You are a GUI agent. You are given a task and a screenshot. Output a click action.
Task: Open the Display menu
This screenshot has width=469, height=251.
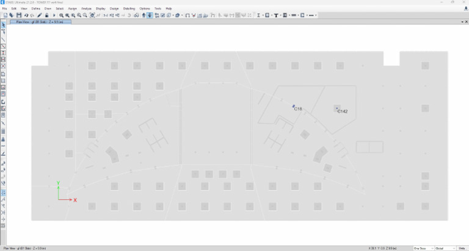click(101, 9)
